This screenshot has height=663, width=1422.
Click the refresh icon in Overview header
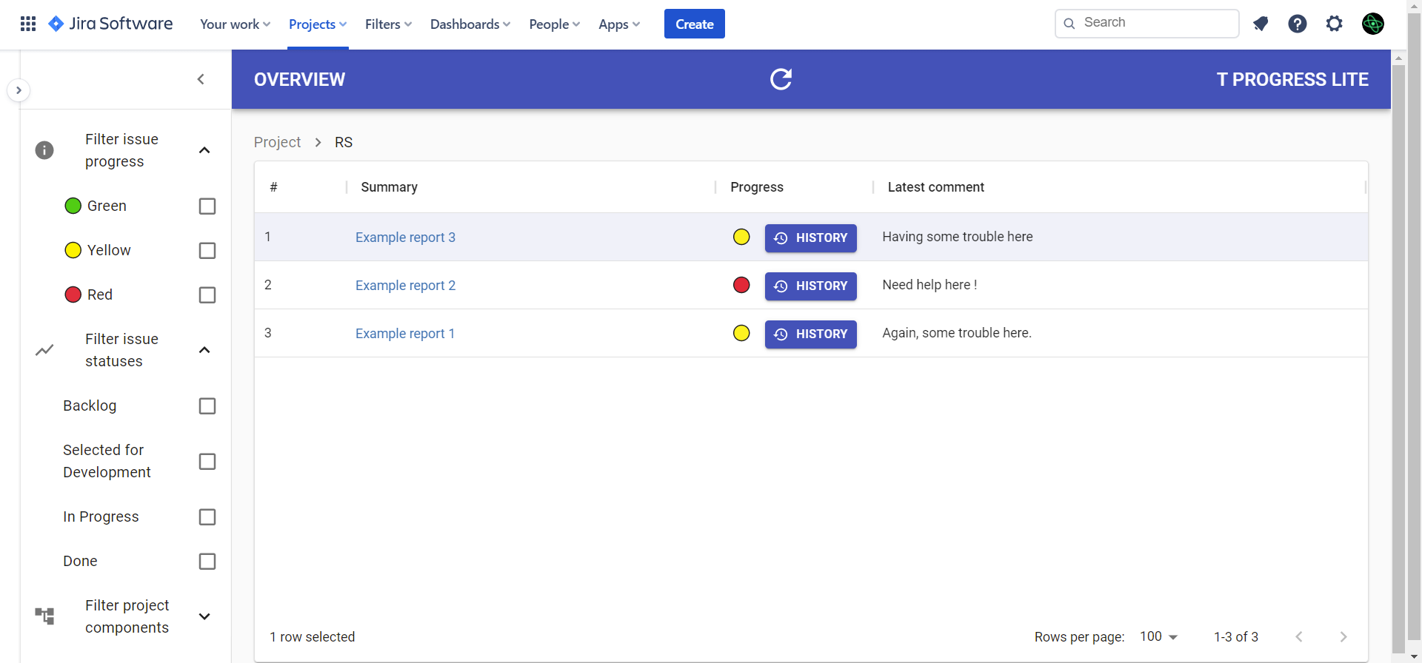(x=781, y=79)
